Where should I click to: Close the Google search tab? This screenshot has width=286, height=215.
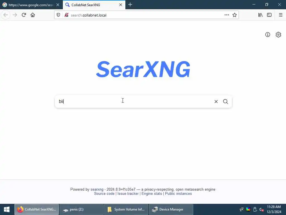click(58, 5)
